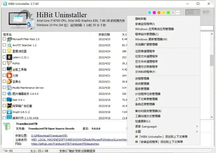Click the Mozilla Maintenance Service icon
216x153 pixels.
tap(9, 87)
